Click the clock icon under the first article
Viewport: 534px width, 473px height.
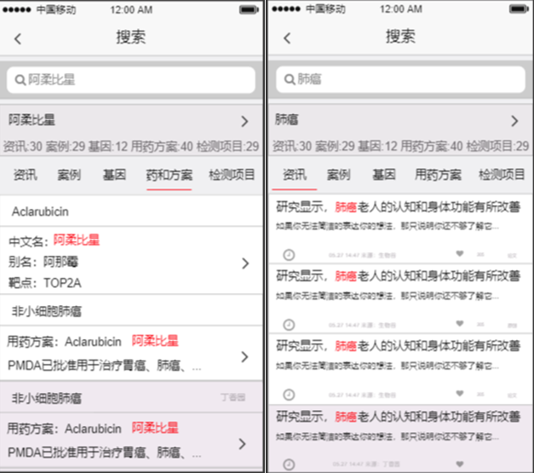tap(289, 254)
